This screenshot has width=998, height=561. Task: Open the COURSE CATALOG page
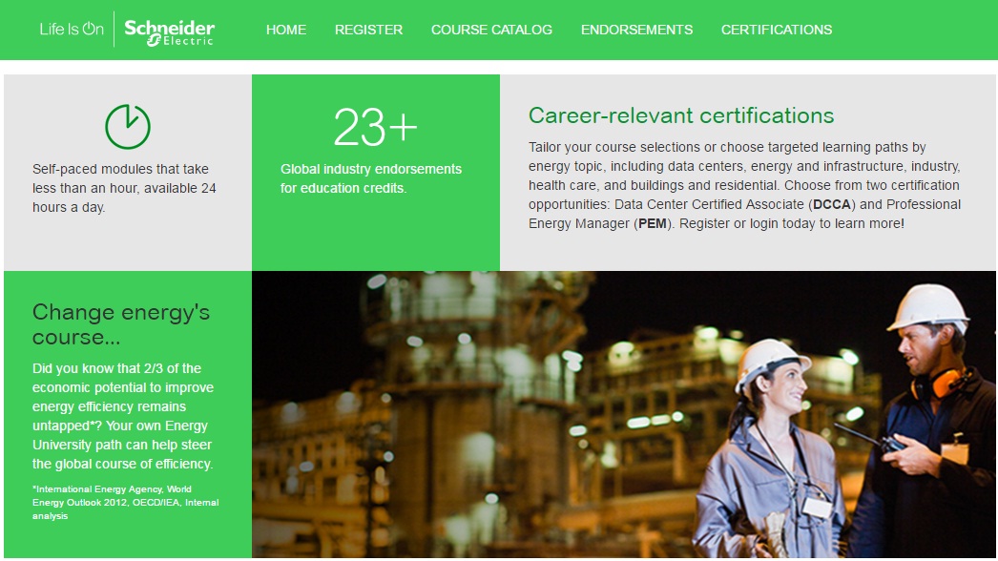[x=492, y=30]
